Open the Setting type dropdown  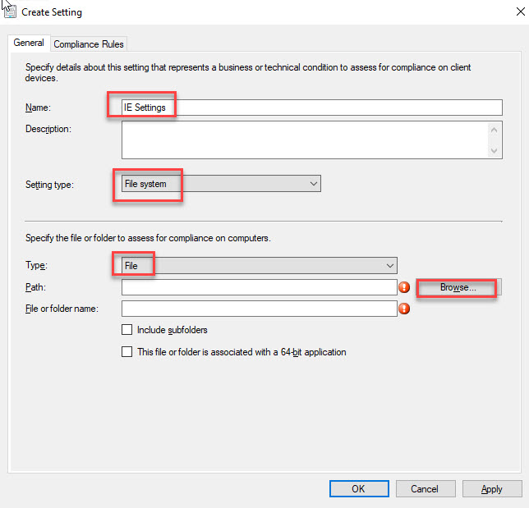221,184
